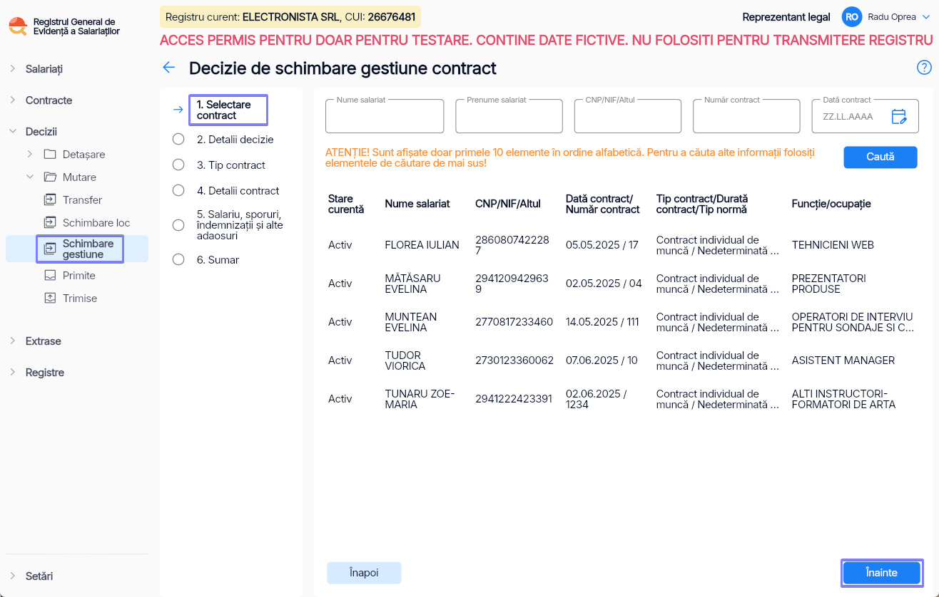Select step 6 Sumar circle
Image resolution: width=939 pixels, height=597 pixels.
pos(178,259)
